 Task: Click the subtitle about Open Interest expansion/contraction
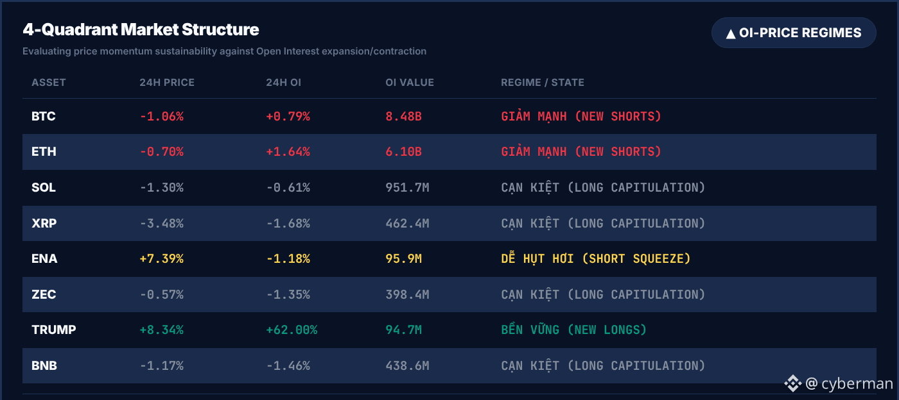click(x=224, y=51)
